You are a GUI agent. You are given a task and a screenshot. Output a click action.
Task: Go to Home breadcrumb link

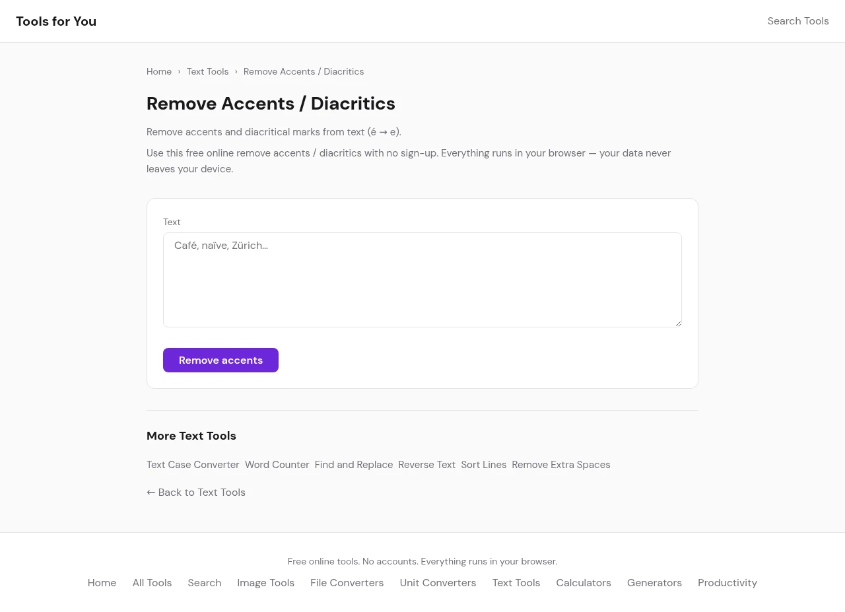(x=159, y=71)
